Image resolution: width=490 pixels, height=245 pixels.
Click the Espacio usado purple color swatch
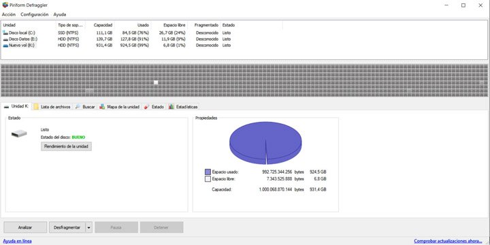(208, 172)
